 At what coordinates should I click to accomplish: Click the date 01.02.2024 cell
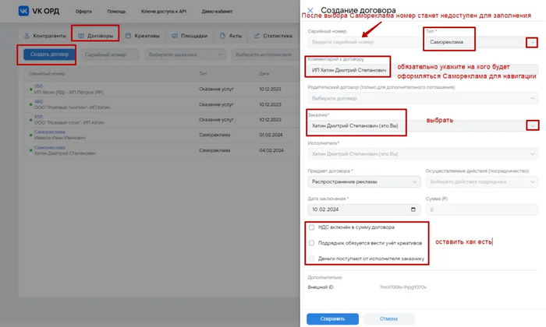point(271,135)
